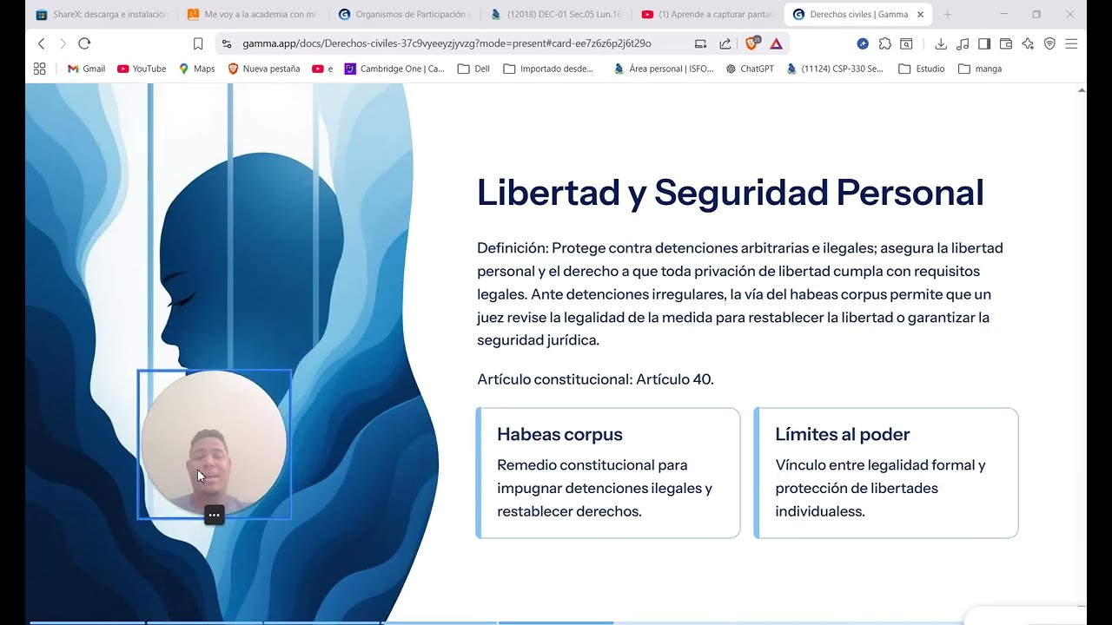Open the Cambridge One bookmark
This screenshot has width=1112, height=625.
(x=394, y=69)
